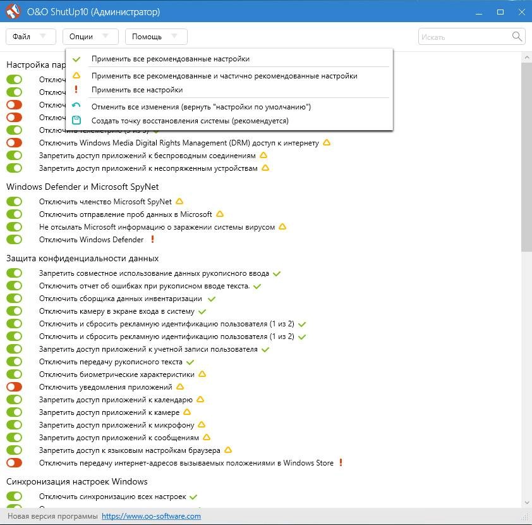Click the search magnifier icon

pos(516,36)
